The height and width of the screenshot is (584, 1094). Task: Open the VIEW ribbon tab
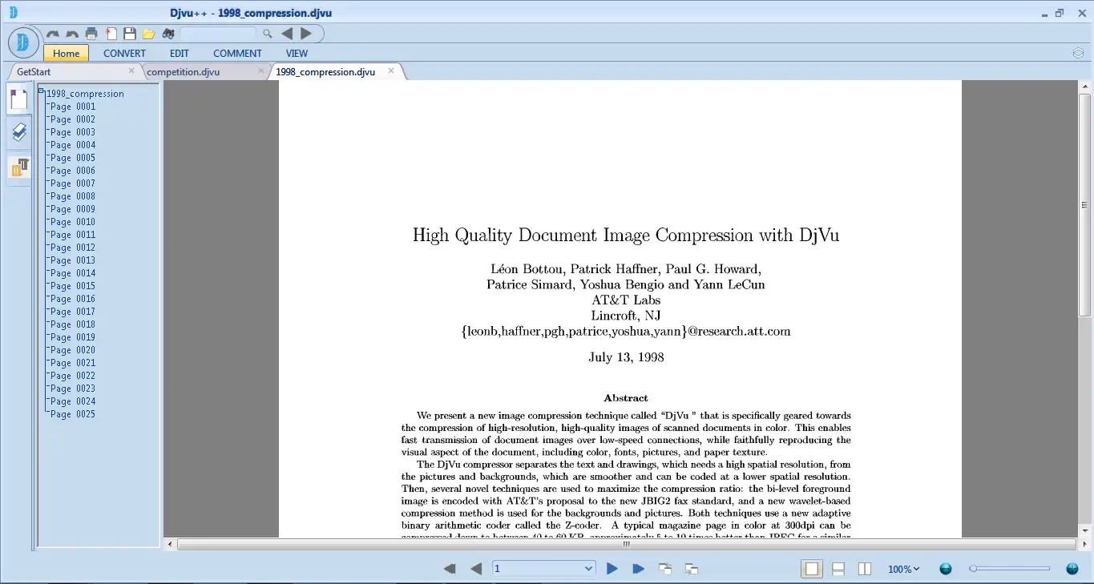point(297,53)
